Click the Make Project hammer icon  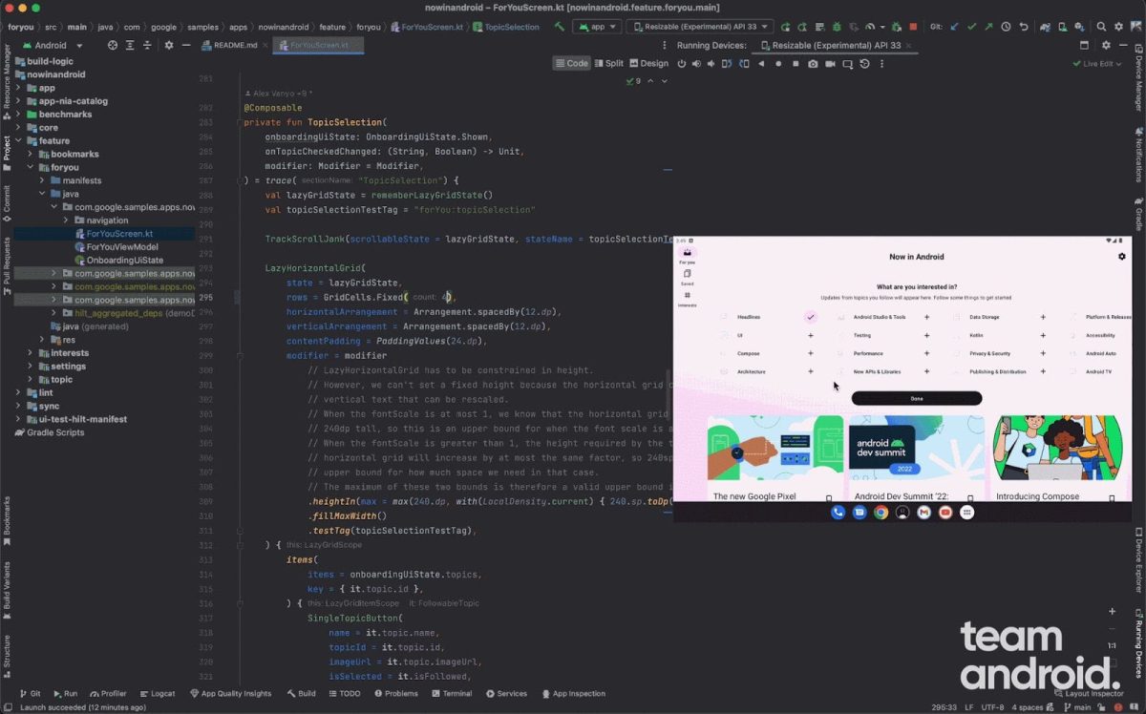pos(559,27)
